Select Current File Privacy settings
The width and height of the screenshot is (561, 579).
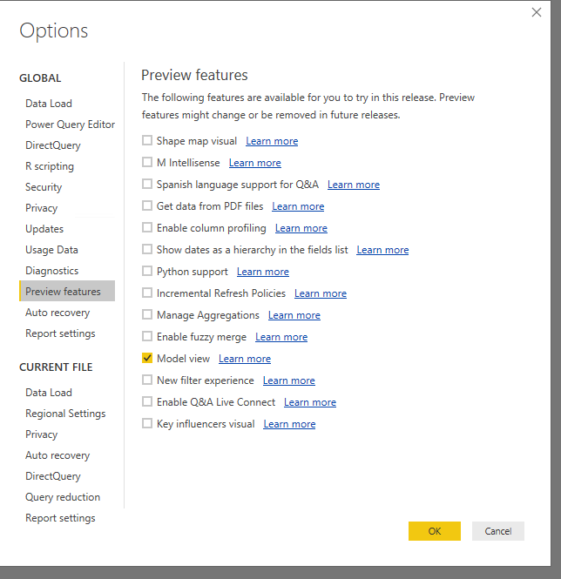tap(42, 434)
